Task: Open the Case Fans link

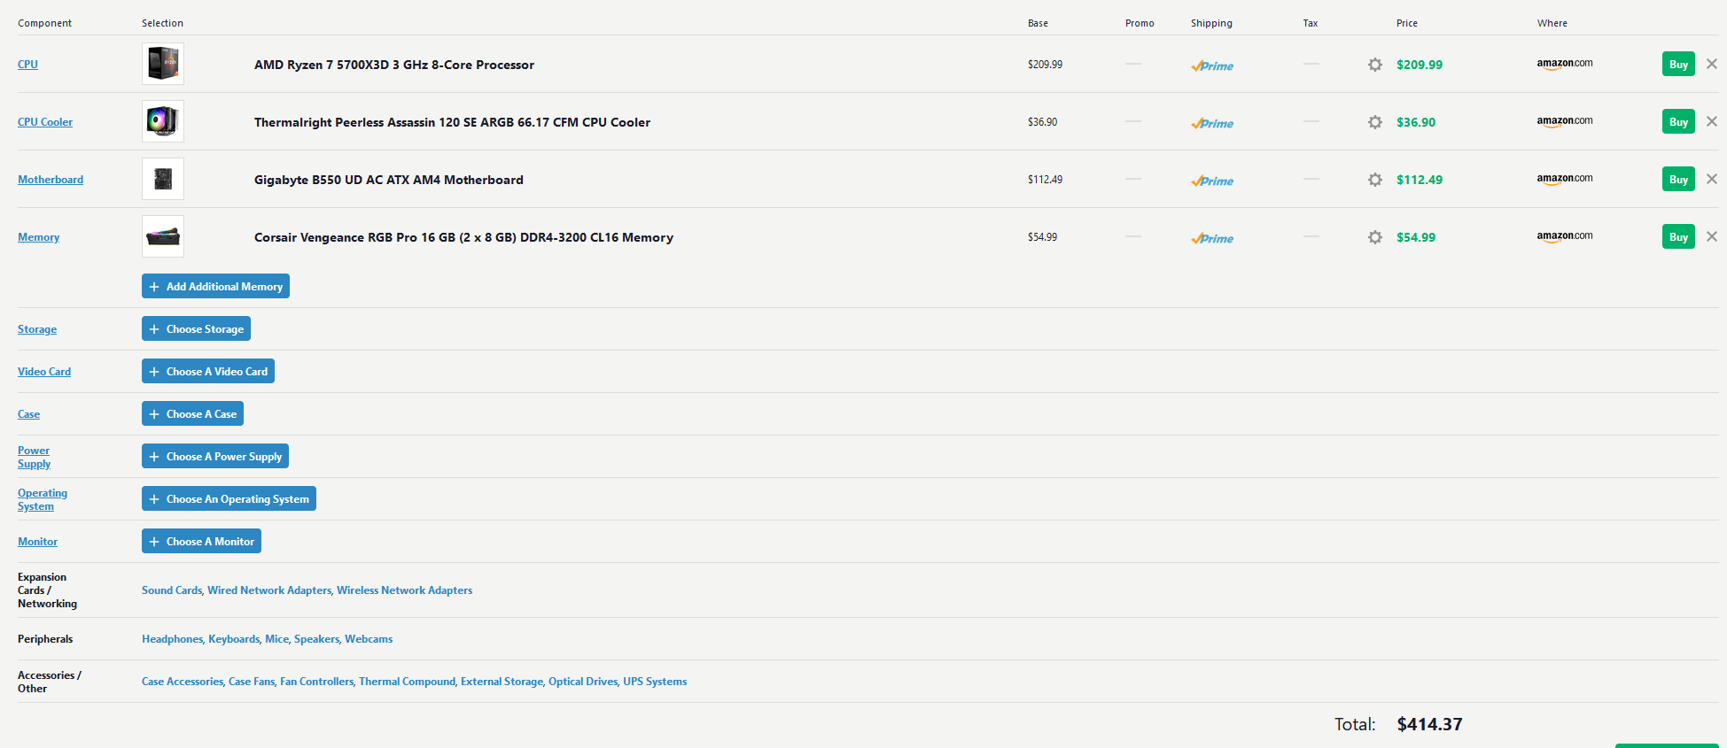Action: pyautogui.click(x=252, y=682)
